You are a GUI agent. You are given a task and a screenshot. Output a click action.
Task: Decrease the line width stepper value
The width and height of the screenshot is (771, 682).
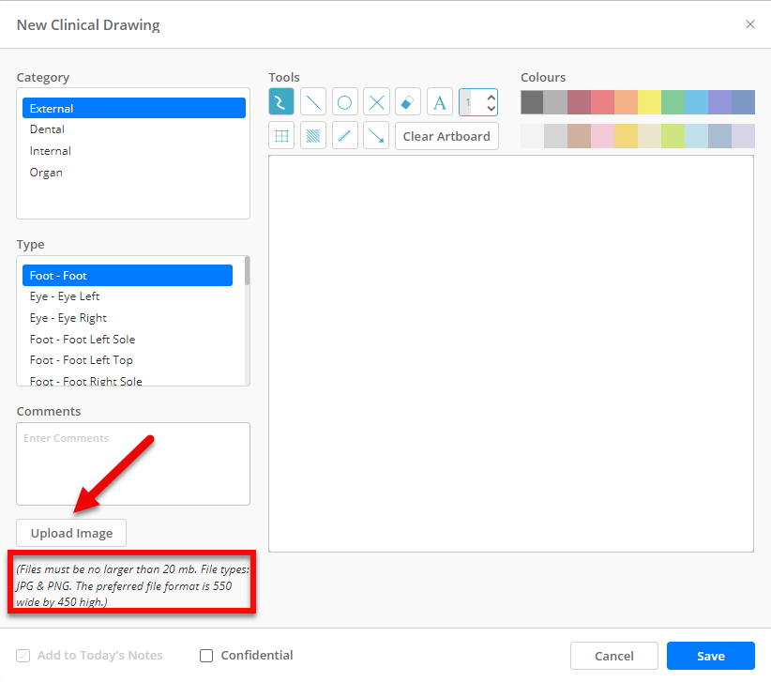click(491, 107)
